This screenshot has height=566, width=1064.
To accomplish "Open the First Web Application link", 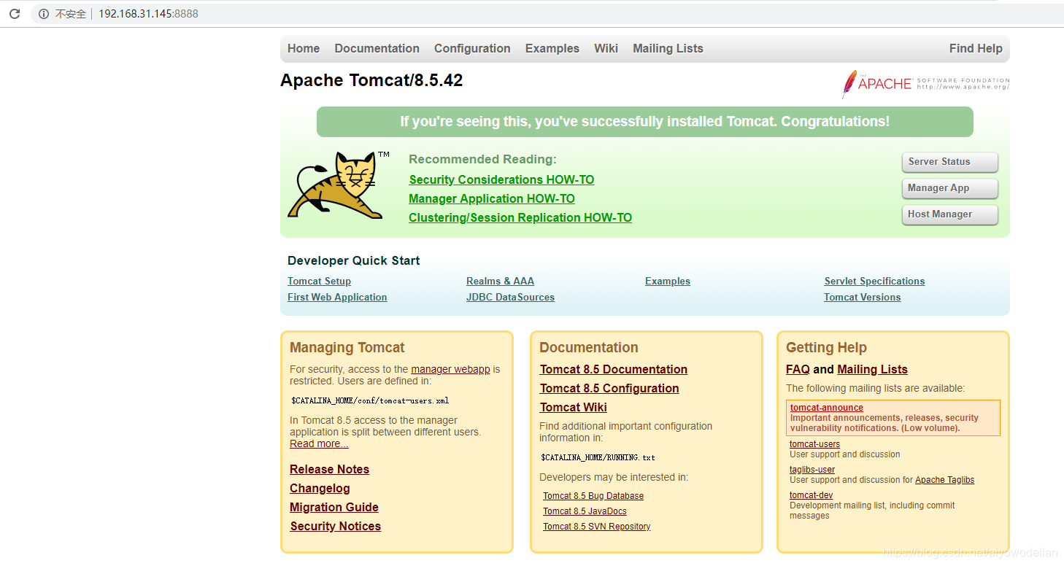I will tap(337, 297).
